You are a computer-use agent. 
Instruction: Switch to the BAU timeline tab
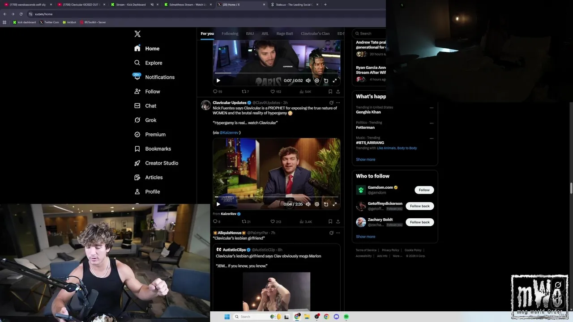250,34
